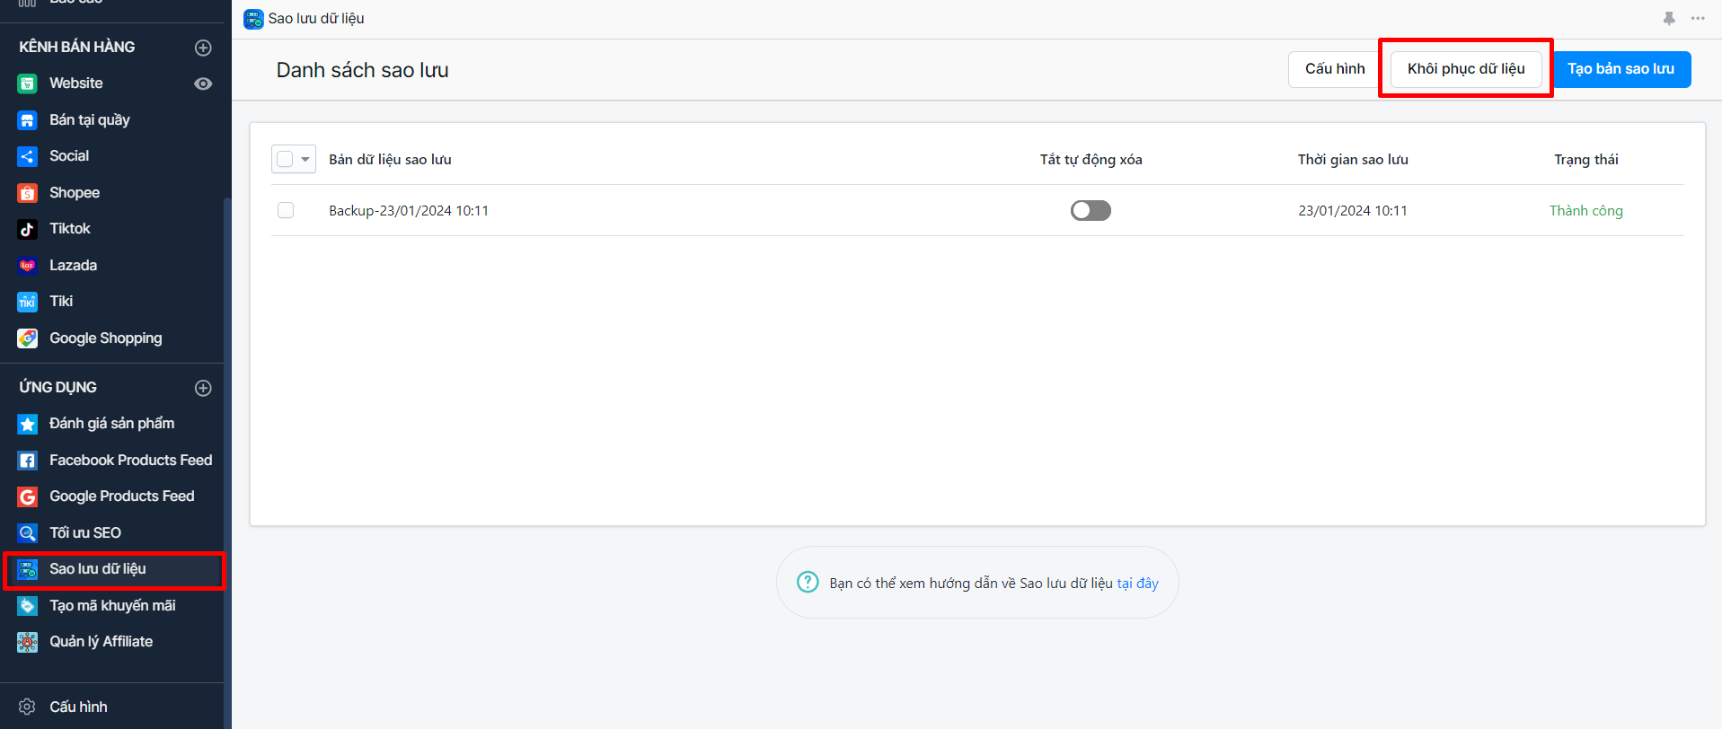This screenshot has width=1722, height=729.
Task: Click the Bán tại quầy store icon
Action: click(28, 120)
